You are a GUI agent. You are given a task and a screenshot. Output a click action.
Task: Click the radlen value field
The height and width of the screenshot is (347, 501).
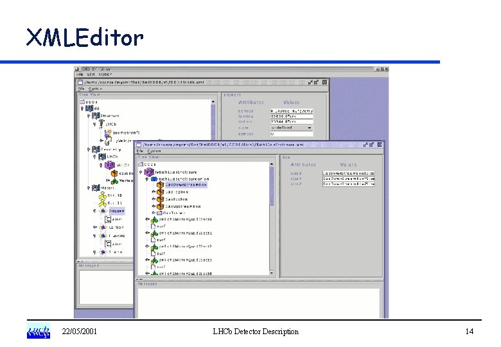pos(292,121)
